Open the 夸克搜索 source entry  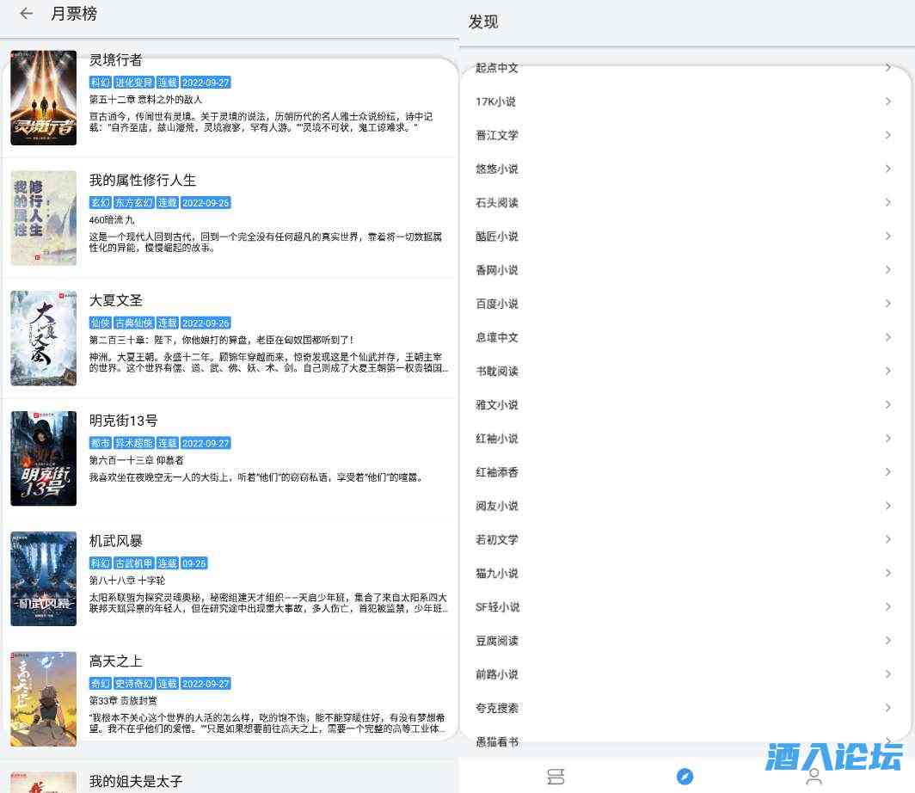pyautogui.click(x=685, y=709)
